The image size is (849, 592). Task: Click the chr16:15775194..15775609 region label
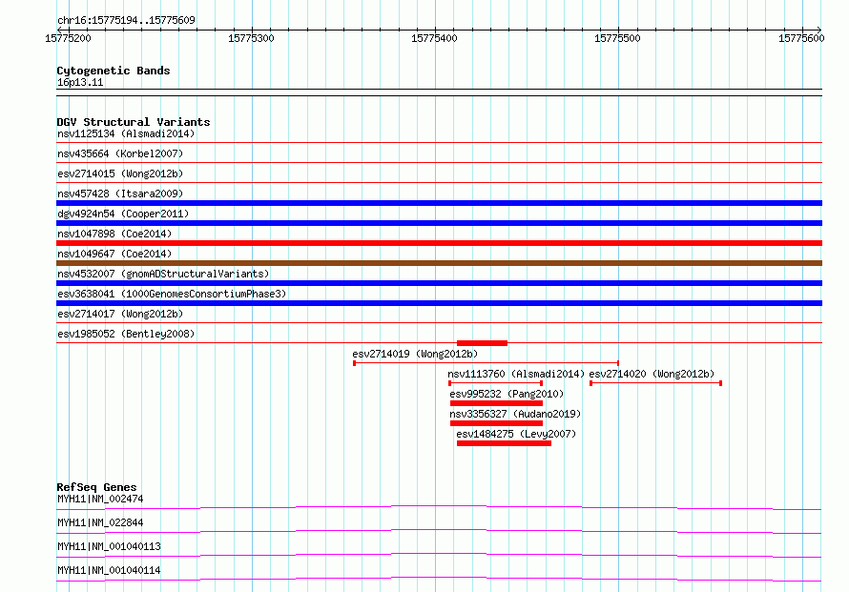click(x=126, y=21)
